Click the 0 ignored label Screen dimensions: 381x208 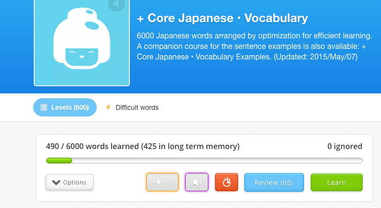click(344, 147)
